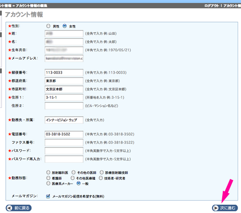
Task: Click the 次に進む next arrow button
Action: [x=225, y=208]
